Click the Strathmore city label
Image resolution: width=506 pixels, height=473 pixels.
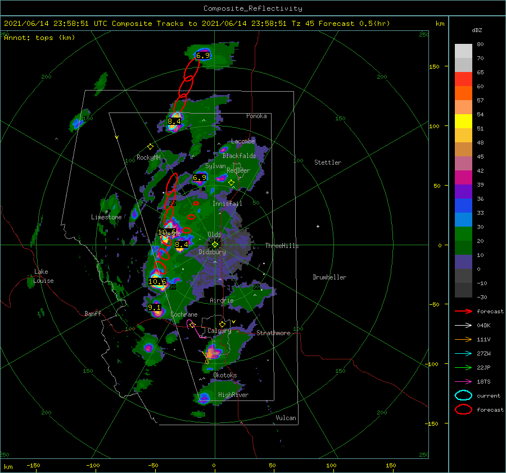pyautogui.click(x=273, y=333)
